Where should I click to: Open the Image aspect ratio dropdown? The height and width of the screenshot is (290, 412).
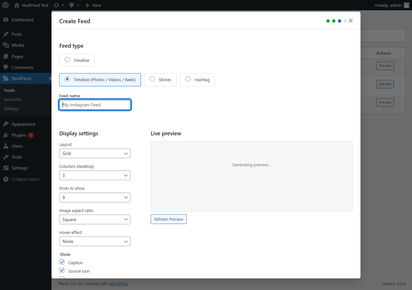[95, 219]
